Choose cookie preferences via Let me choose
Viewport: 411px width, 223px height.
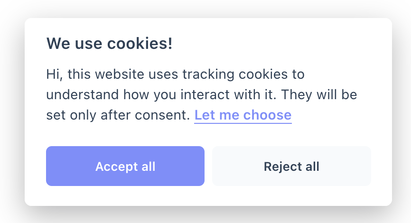point(243,115)
